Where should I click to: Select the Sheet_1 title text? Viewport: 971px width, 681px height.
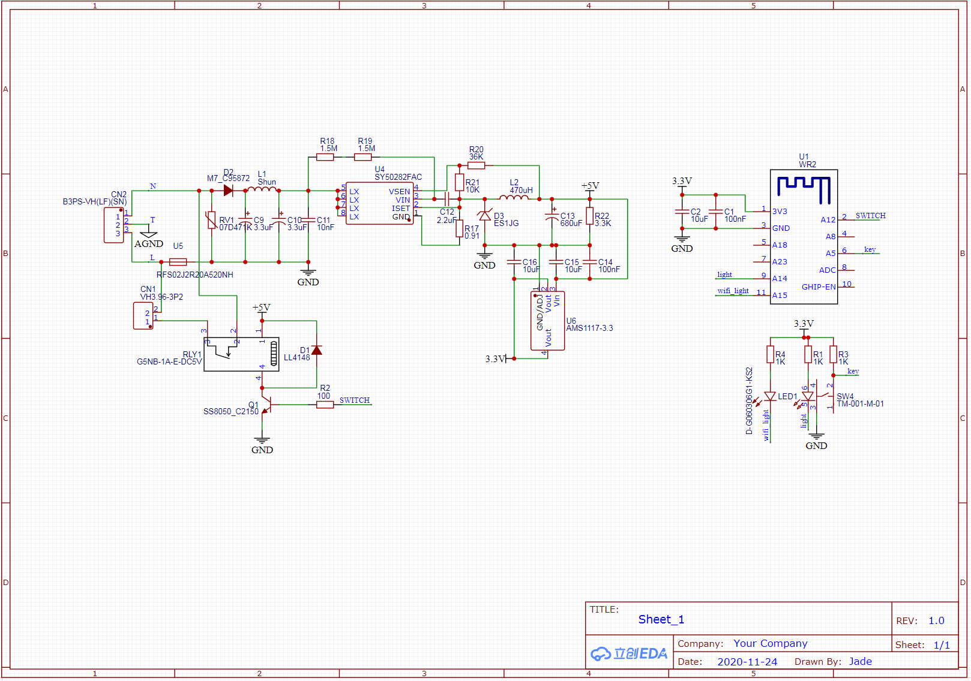pos(661,620)
